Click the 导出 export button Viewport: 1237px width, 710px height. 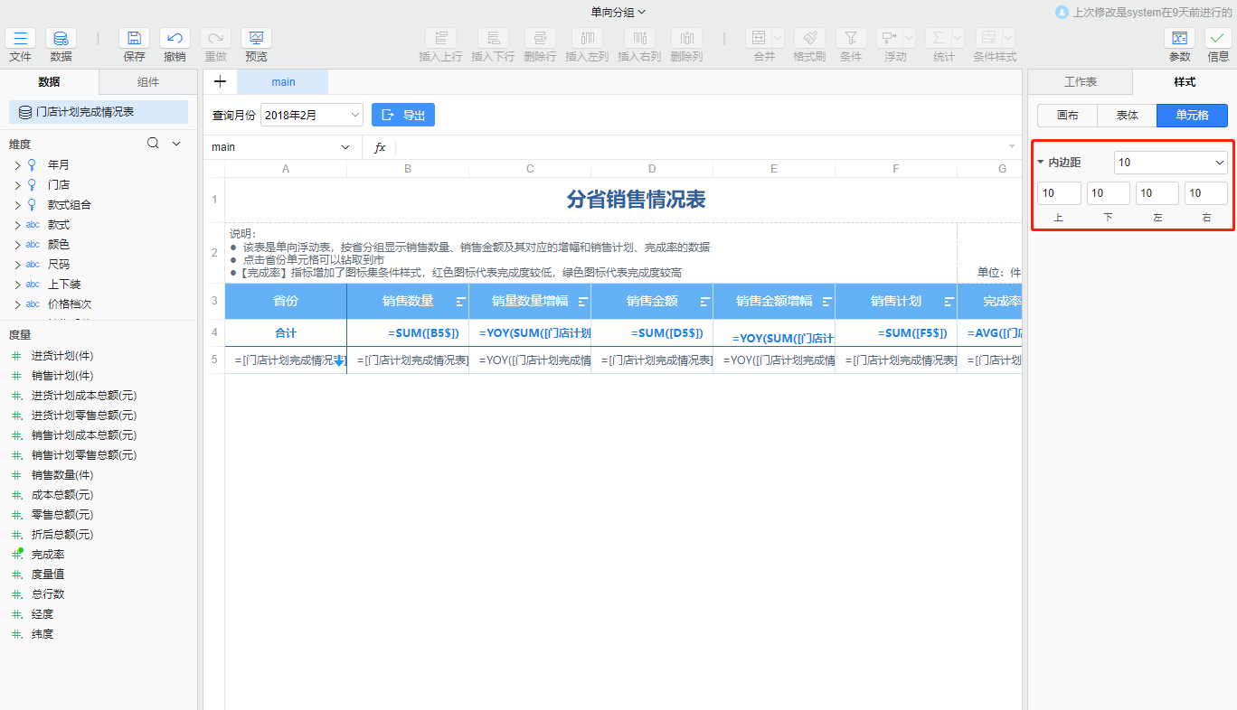pyautogui.click(x=402, y=115)
